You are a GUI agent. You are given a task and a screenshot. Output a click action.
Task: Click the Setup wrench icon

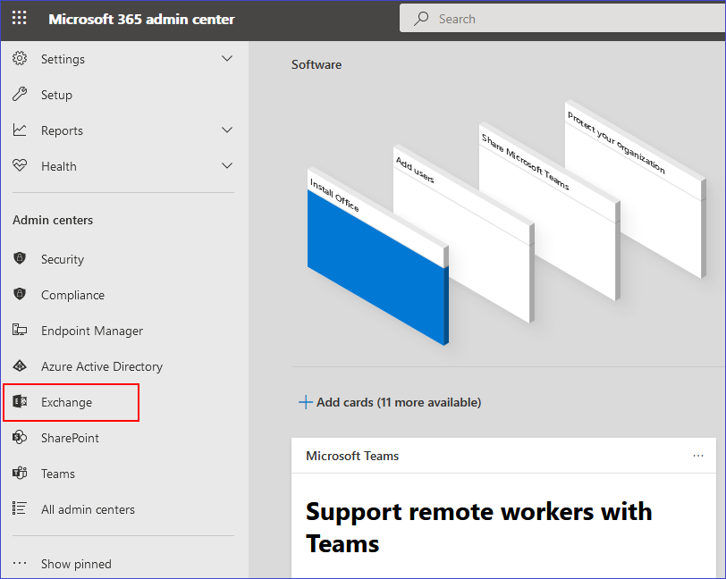tap(20, 95)
